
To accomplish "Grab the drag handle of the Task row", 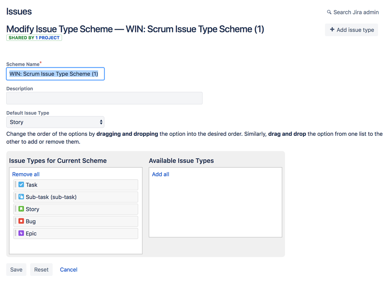I will (x=16, y=184).
